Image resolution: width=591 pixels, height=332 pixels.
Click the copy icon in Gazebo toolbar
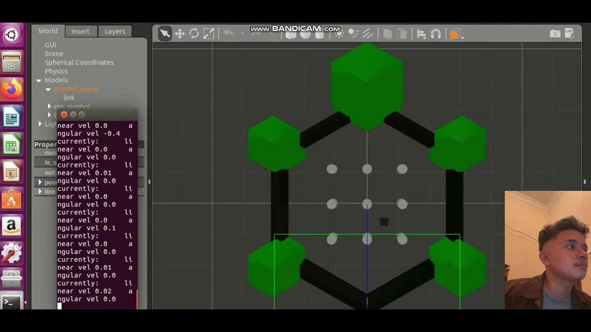[x=388, y=34]
